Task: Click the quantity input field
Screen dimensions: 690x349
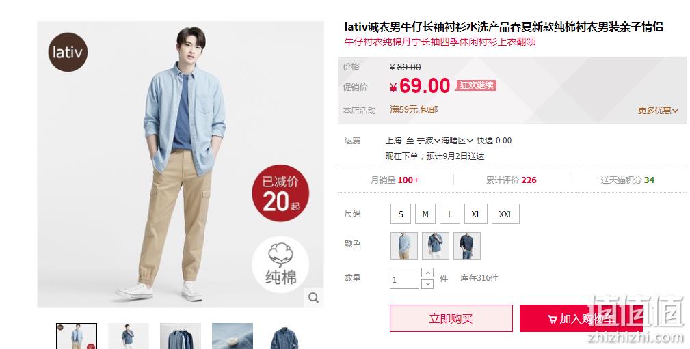Action: [x=404, y=279]
